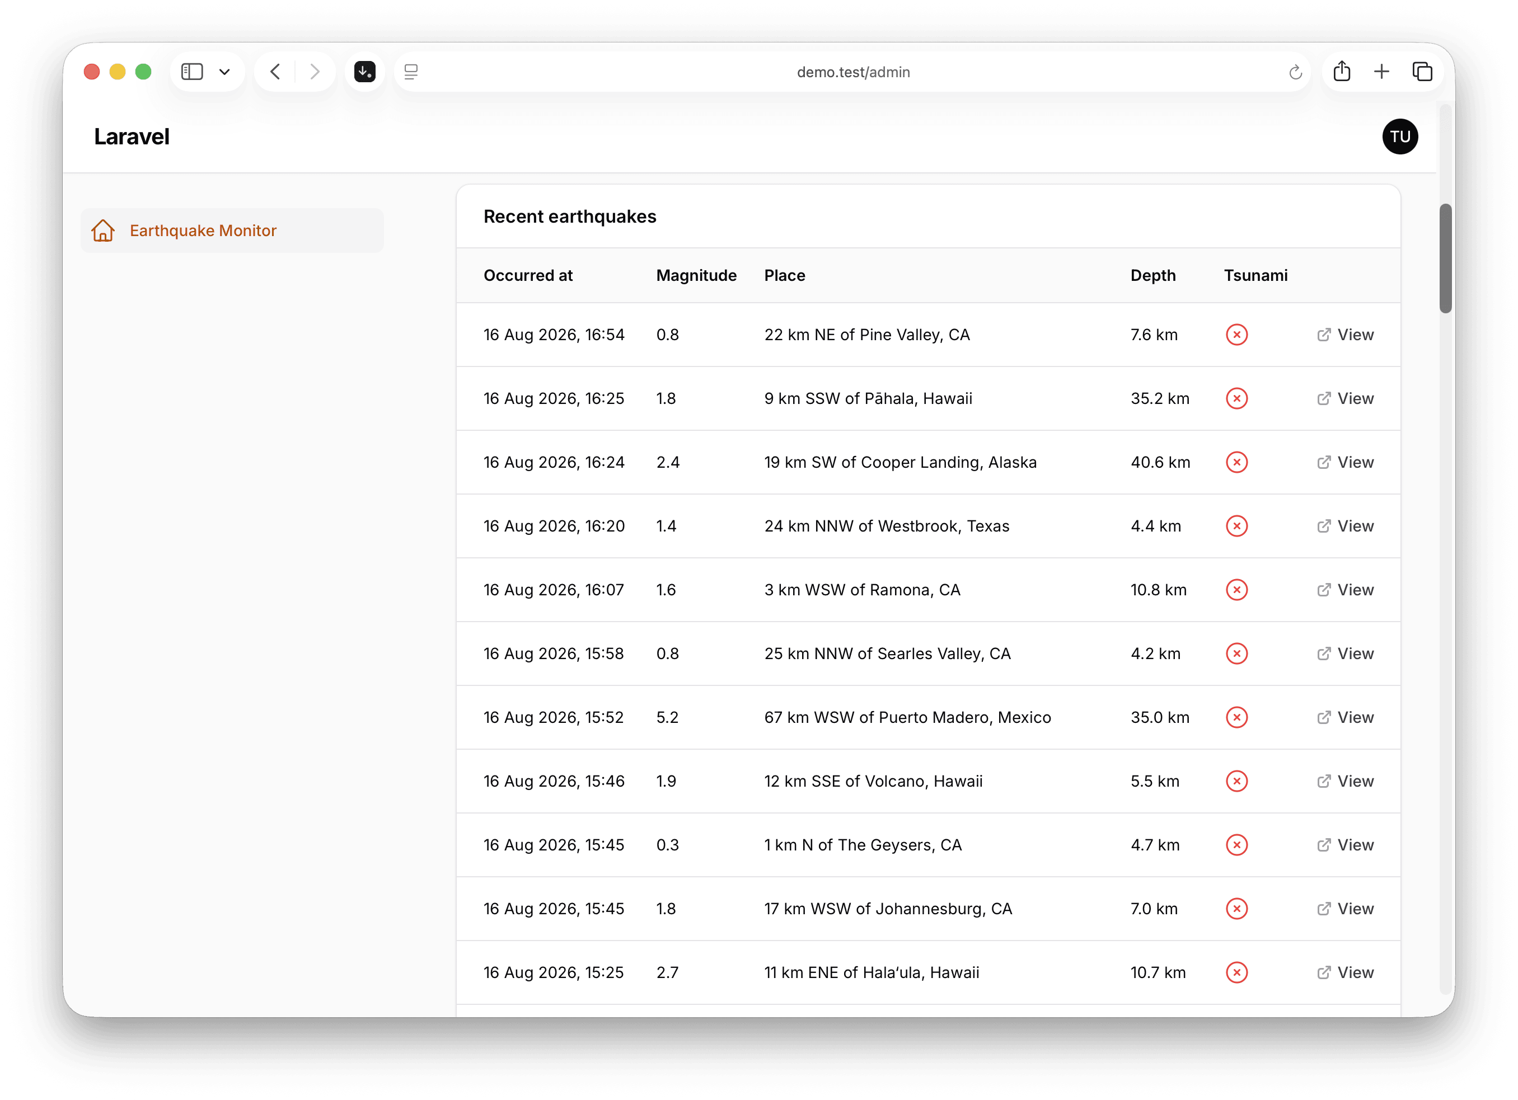Select magnitude 2.7 cell
Image resolution: width=1518 pixels, height=1100 pixels.
click(667, 973)
